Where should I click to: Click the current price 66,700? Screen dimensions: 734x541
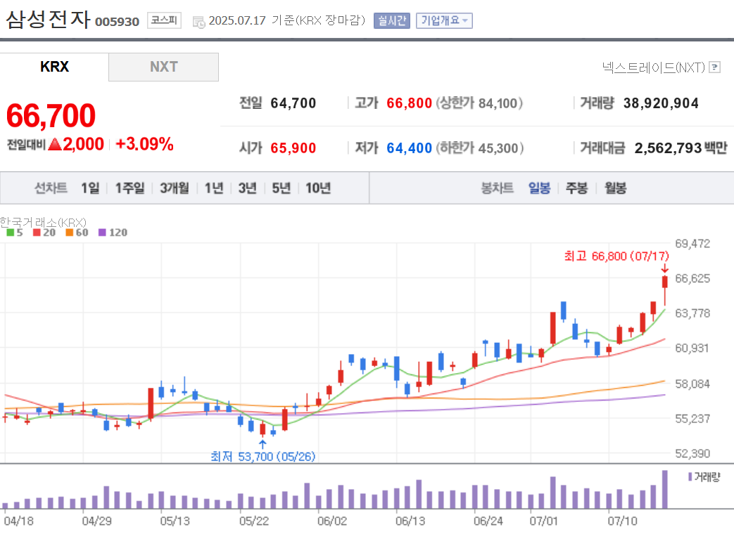(x=51, y=116)
